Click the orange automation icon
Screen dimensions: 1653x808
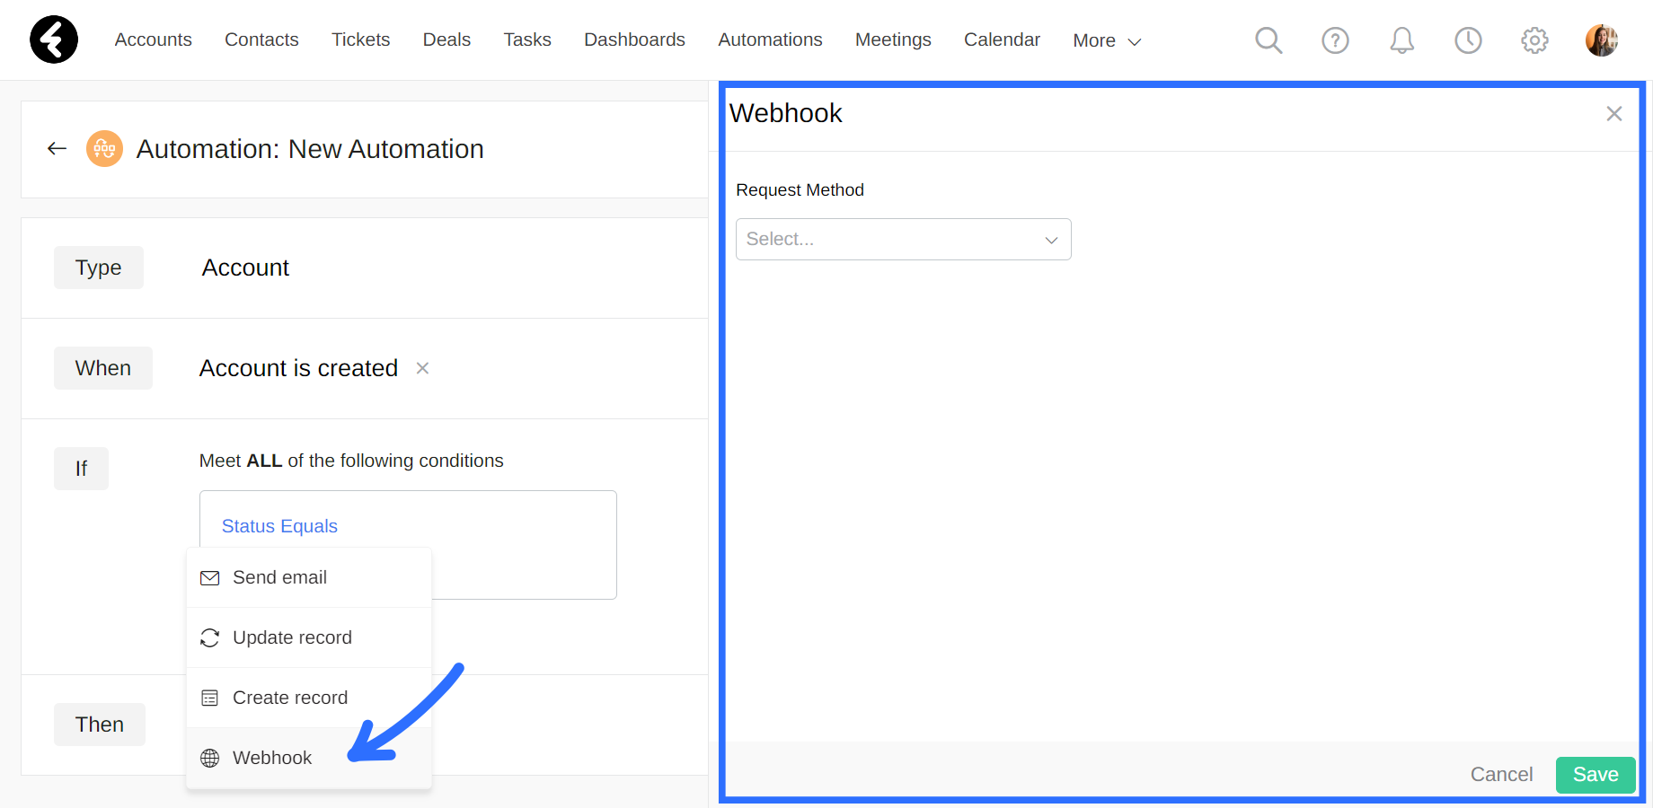104,149
